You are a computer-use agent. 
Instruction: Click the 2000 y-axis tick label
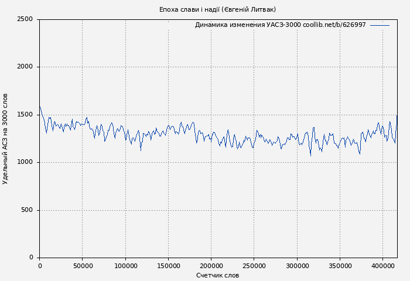[x=25, y=67]
